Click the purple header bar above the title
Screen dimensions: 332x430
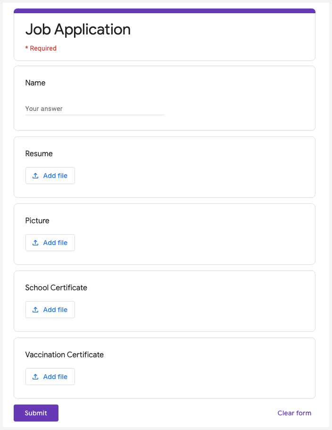164,9
